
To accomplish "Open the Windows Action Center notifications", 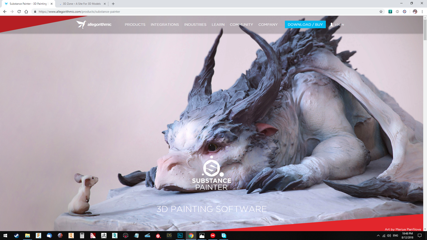I will [x=420, y=236].
